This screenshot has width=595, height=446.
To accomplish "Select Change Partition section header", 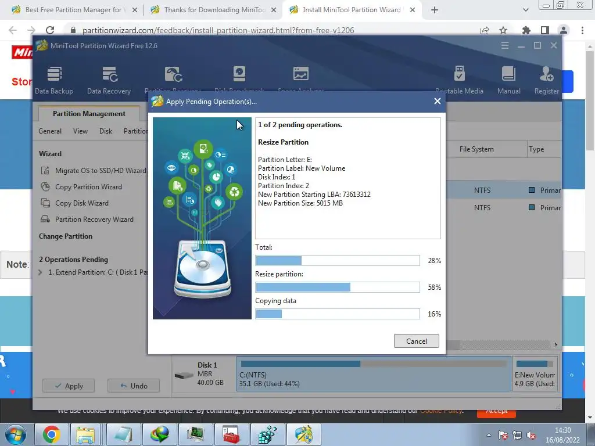I will 66,236.
